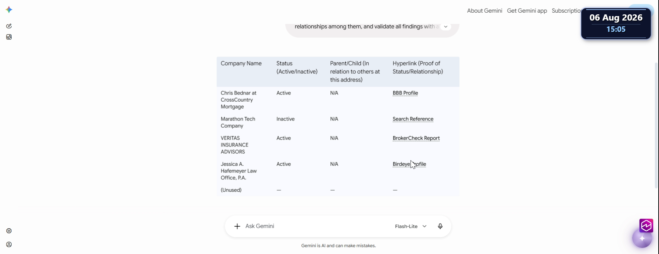Image resolution: width=659 pixels, height=254 pixels.
Task: Open the Search Reference link
Action: (x=413, y=119)
